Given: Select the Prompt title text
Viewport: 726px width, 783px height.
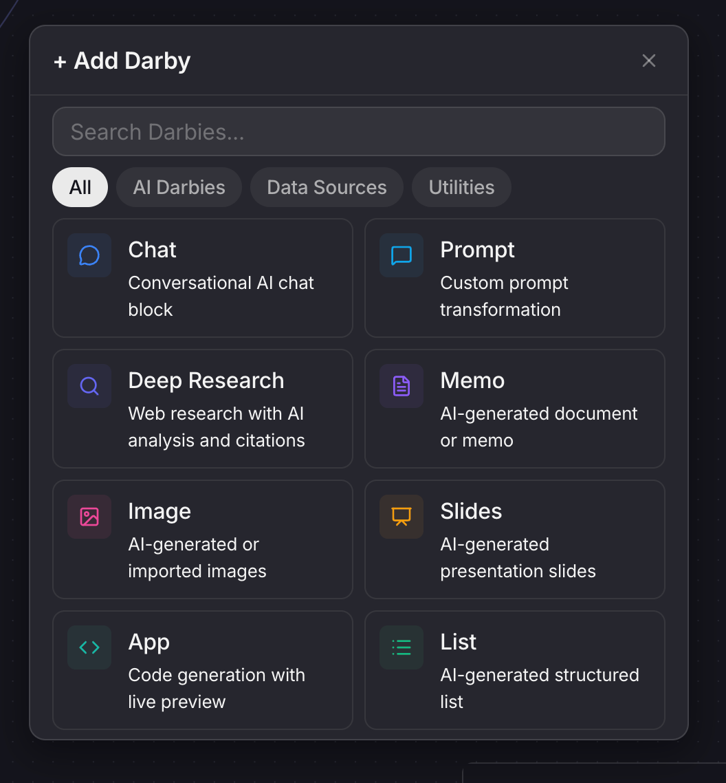Looking at the screenshot, I should 477,250.
